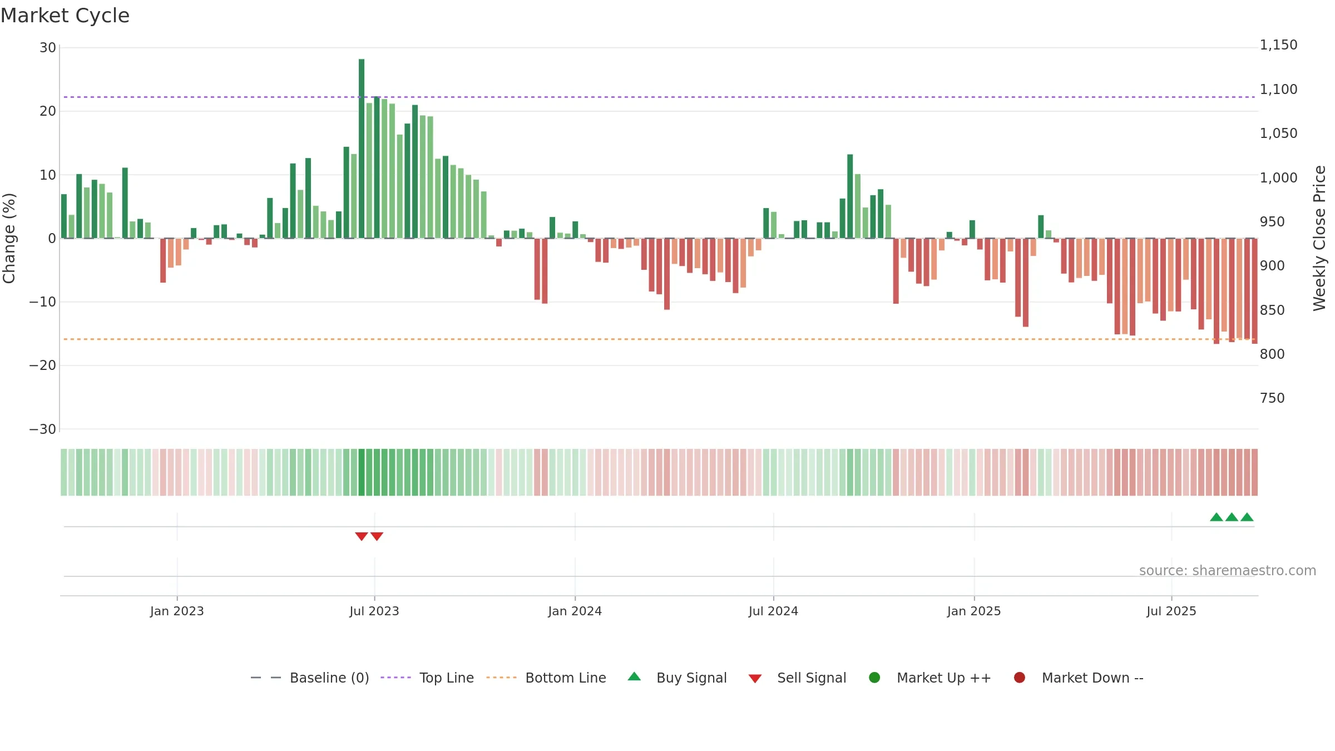1335x751 pixels.
Task: Click the 1,100 price axis label
Action: pyautogui.click(x=1278, y=89)
